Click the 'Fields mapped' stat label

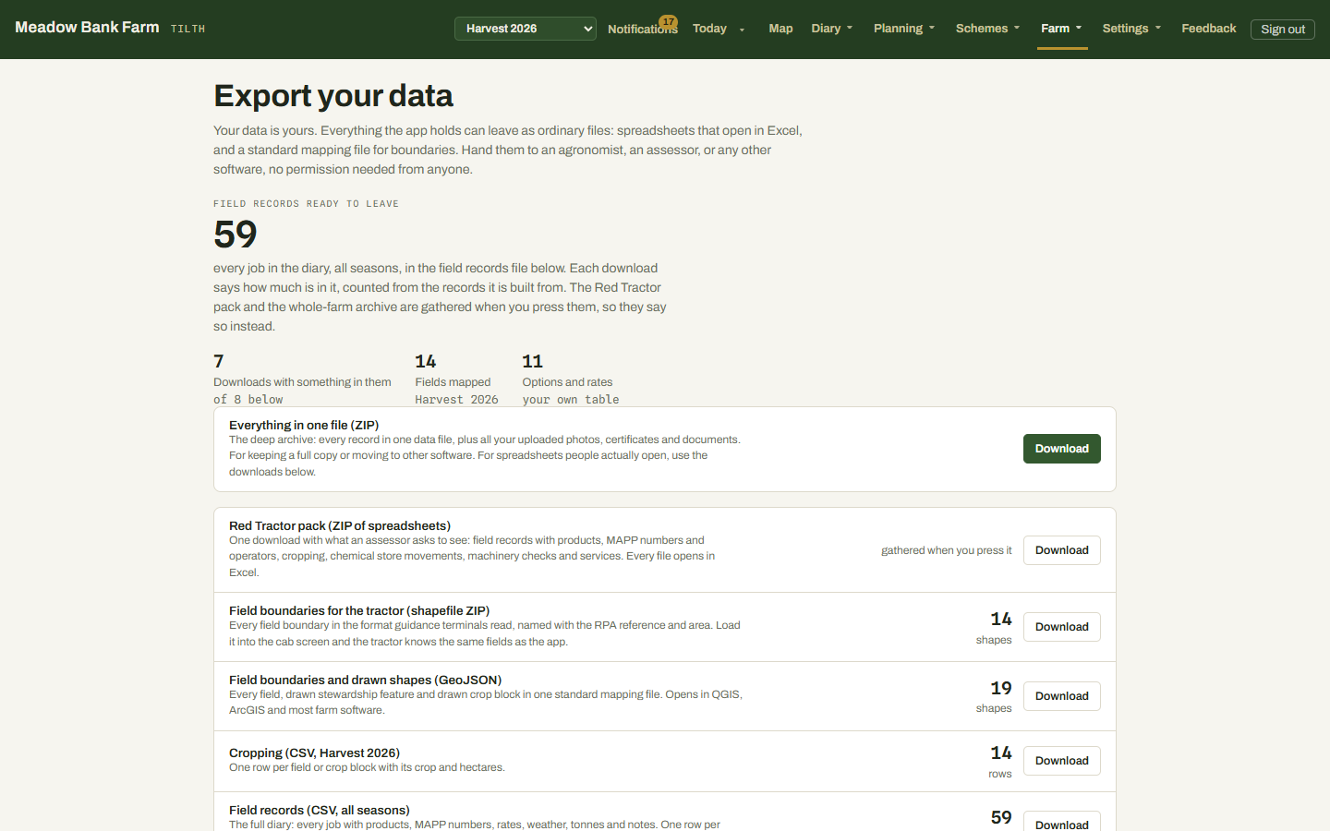[x=453, y=382]
